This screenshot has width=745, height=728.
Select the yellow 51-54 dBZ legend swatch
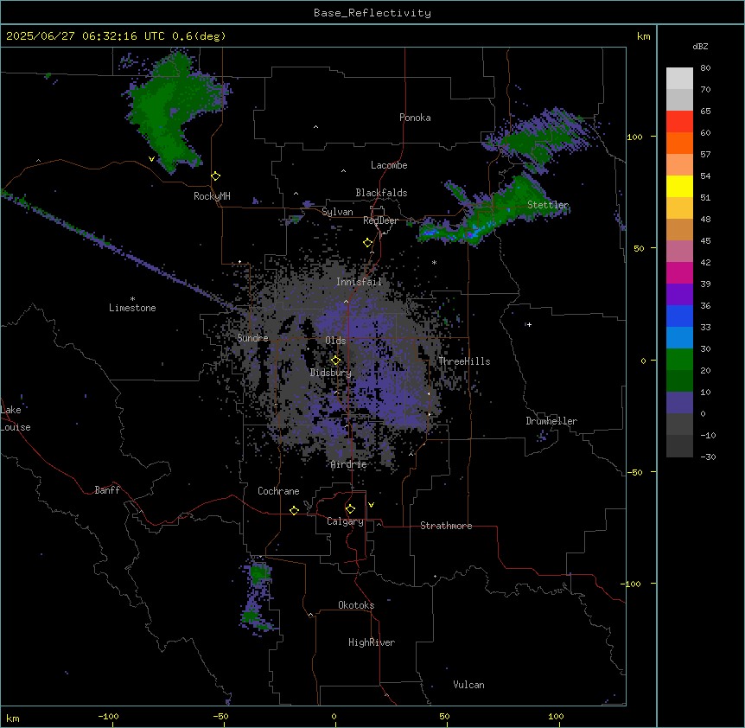pos(679,186)
